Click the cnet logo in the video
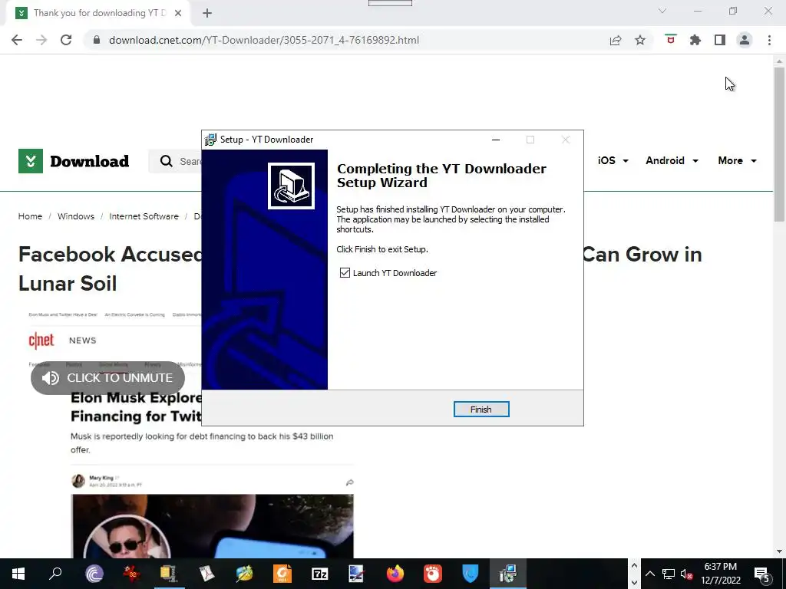Viewport: 786px width, 589px height. pos(41,341)
